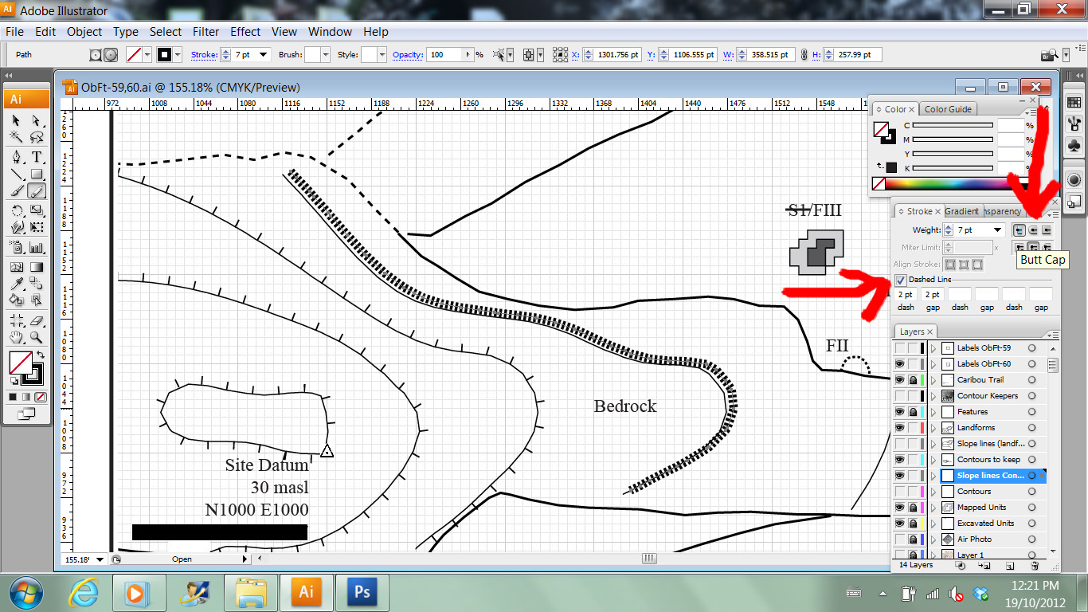Hide the Caribou Trail layer
This screenshot has width=1088, height=612.
pos(899,380)
